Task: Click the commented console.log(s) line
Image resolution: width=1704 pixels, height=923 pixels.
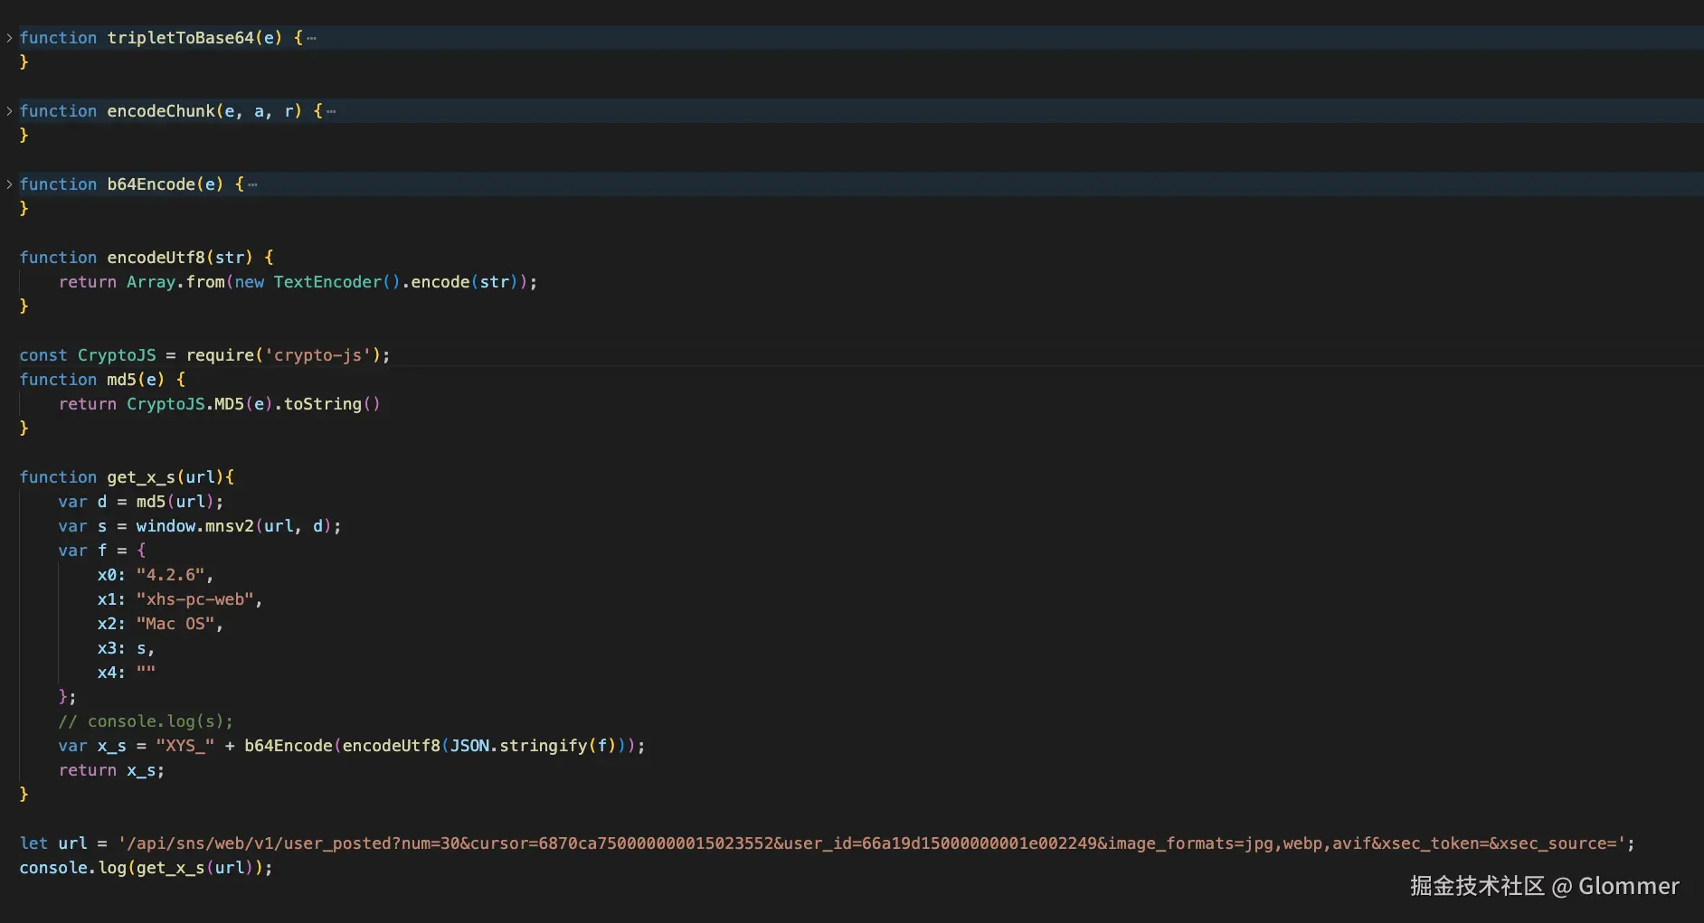Action: tap(146, 721)
